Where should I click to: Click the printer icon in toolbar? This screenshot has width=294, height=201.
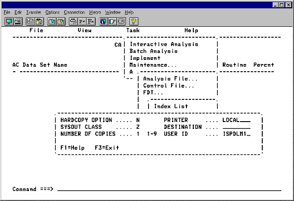(x=17, y=21)
